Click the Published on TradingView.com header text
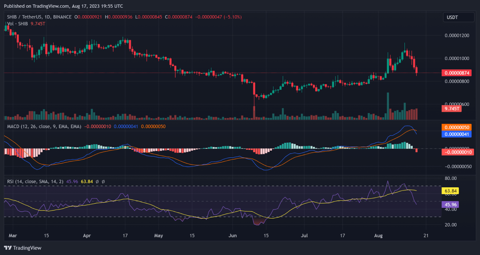Viewport: 480px width, 255px height. click(63, 6)
